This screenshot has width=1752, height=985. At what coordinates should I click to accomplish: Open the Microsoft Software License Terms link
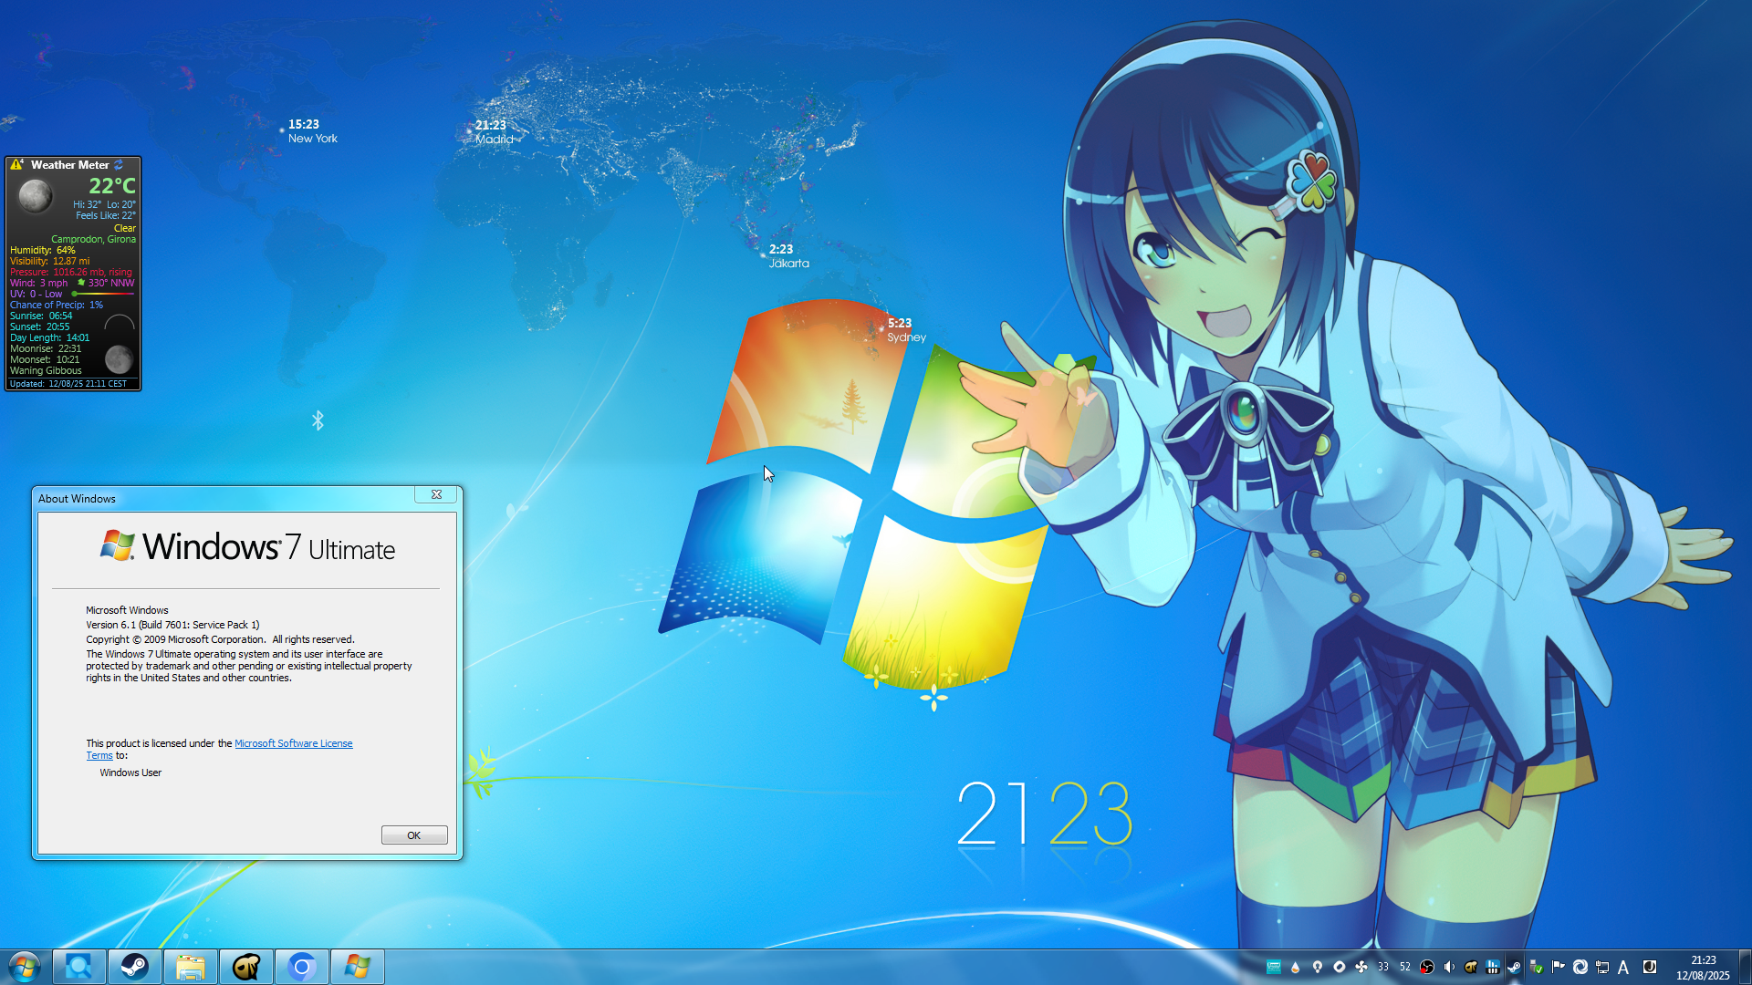[x=293, y=743]
